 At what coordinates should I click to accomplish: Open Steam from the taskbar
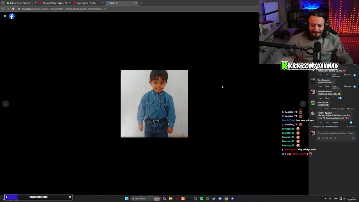(214, 199)
